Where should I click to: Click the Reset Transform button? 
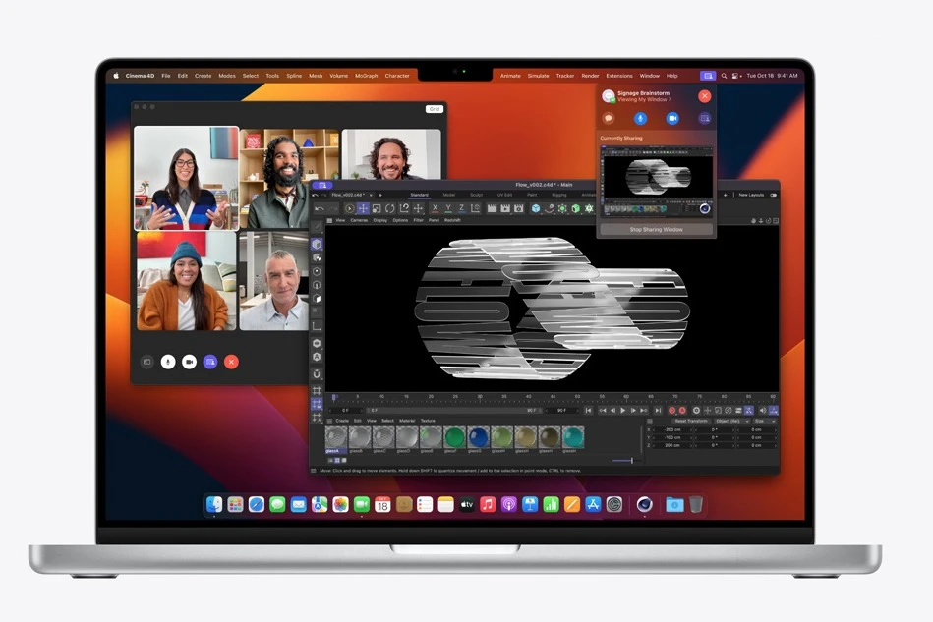pos(691,421)
